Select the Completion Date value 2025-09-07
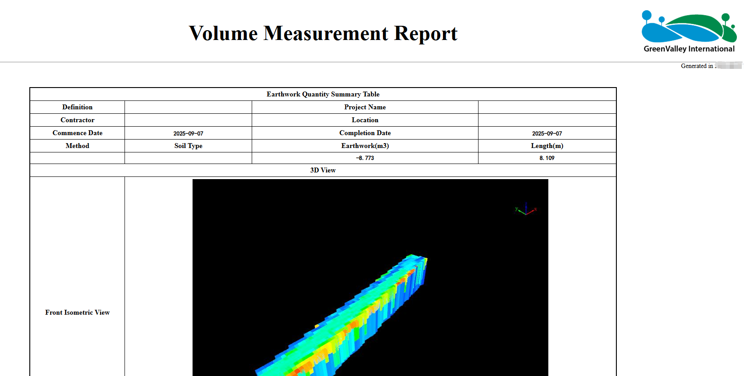 (547, 133)
